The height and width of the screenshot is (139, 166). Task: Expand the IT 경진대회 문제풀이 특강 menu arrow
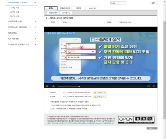(x=35, y=44)
